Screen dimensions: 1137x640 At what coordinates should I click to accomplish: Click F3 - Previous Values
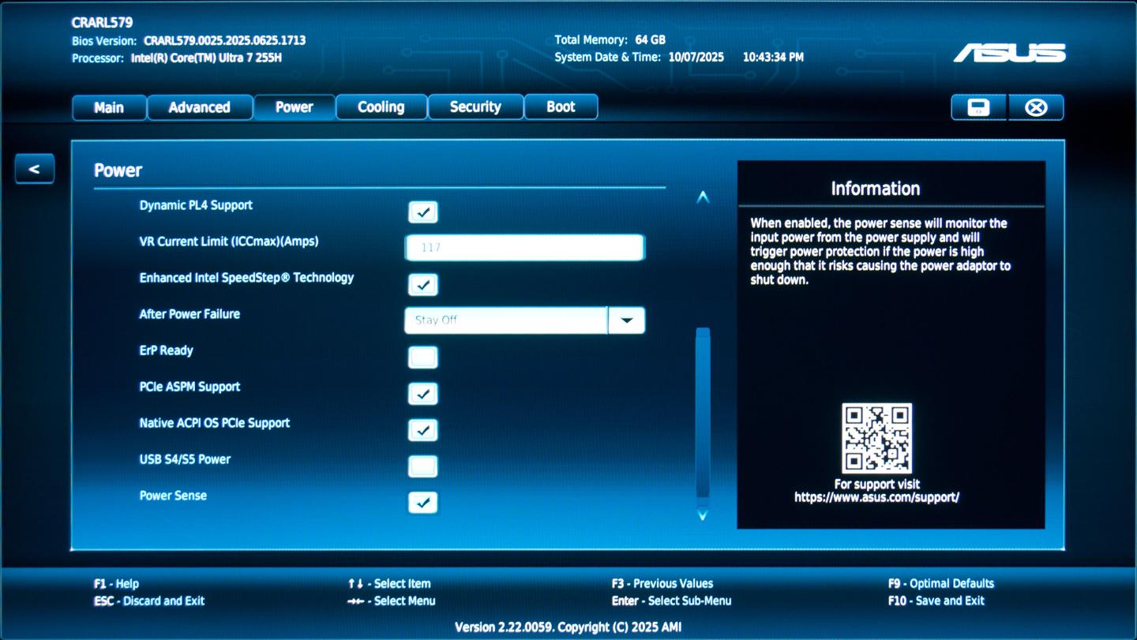[x=662, y=584]
